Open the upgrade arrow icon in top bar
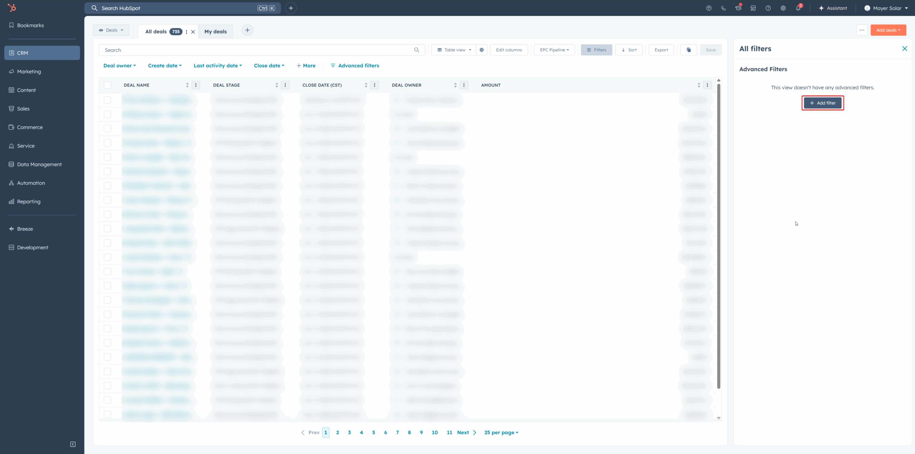Screen dimensions: 915x454 tap(709, 8)
